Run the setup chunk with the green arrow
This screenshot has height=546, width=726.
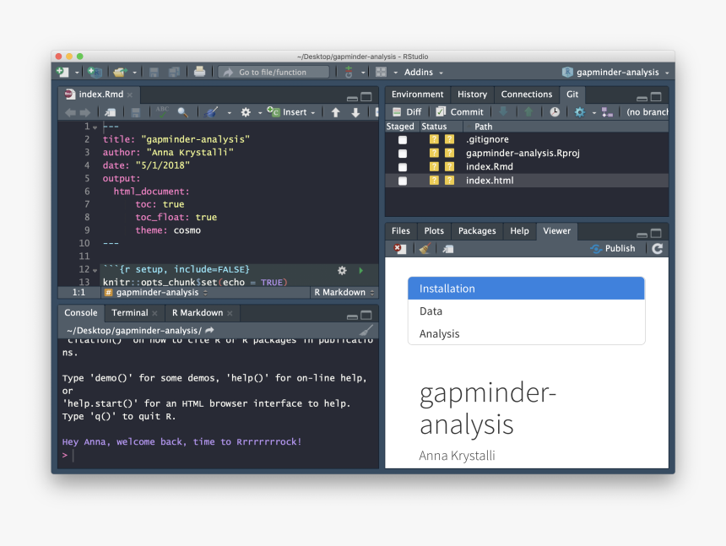tap(361, 270)
